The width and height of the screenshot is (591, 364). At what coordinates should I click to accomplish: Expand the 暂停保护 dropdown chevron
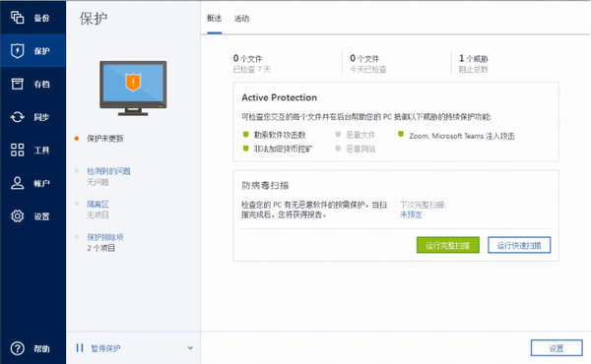(190, 348)
